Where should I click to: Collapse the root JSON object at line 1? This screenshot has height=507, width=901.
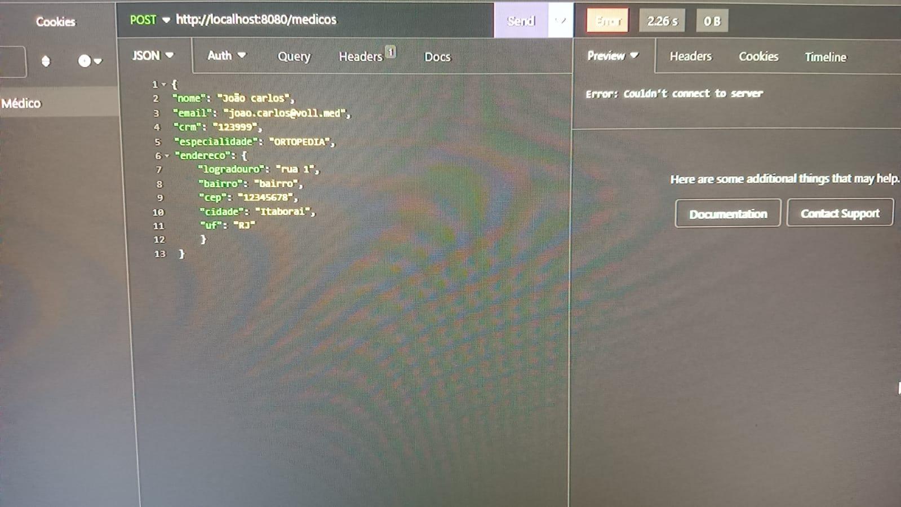click(164, 85)
